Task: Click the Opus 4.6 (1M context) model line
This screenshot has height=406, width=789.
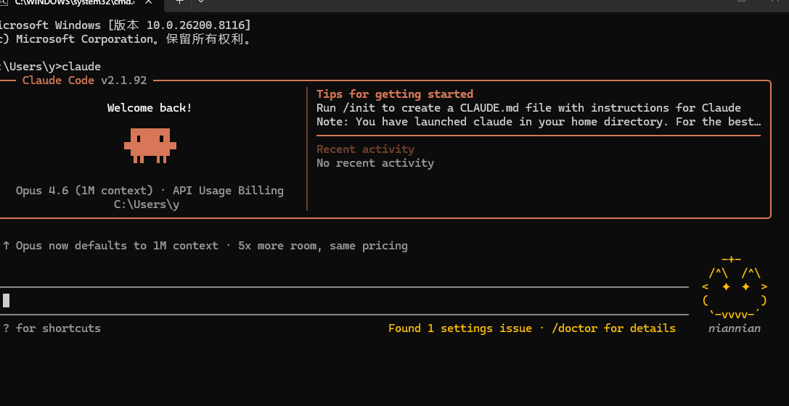Action: pos(150,191)
